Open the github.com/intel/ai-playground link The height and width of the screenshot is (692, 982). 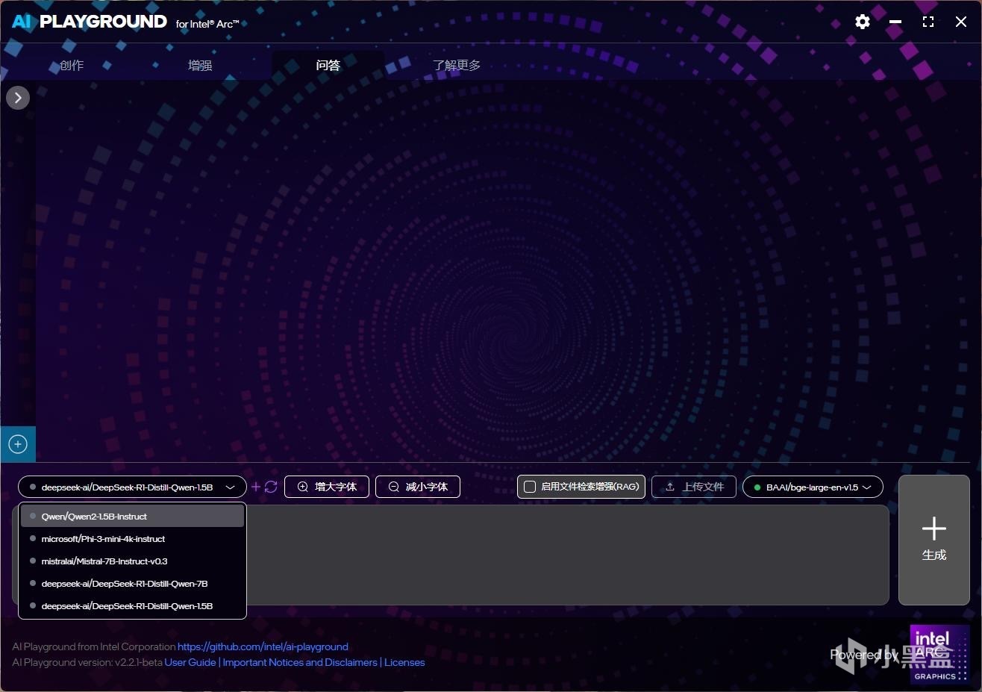pyautogui.click(x=263, y=646)
